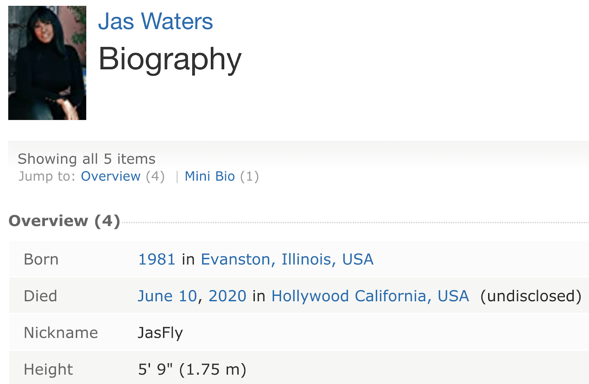The height and width of the screenshot is (384, 589).
Task: Jump to the Mini Bio section
Action: click(x=209, y=176)
